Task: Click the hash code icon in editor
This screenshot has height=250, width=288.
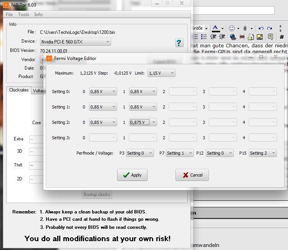Action: tap(281, 37)
